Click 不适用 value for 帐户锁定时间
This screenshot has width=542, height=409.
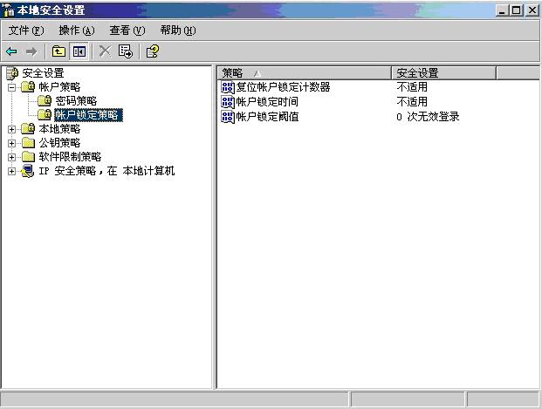(412, 102)
